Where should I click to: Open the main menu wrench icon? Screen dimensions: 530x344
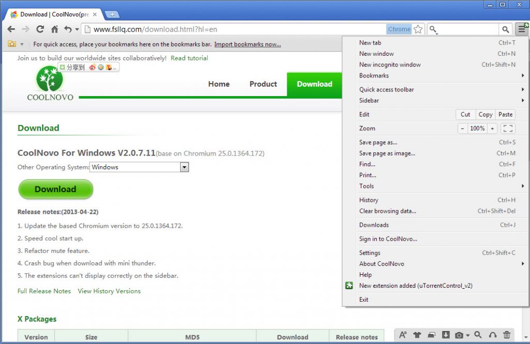tap(522, 29)
